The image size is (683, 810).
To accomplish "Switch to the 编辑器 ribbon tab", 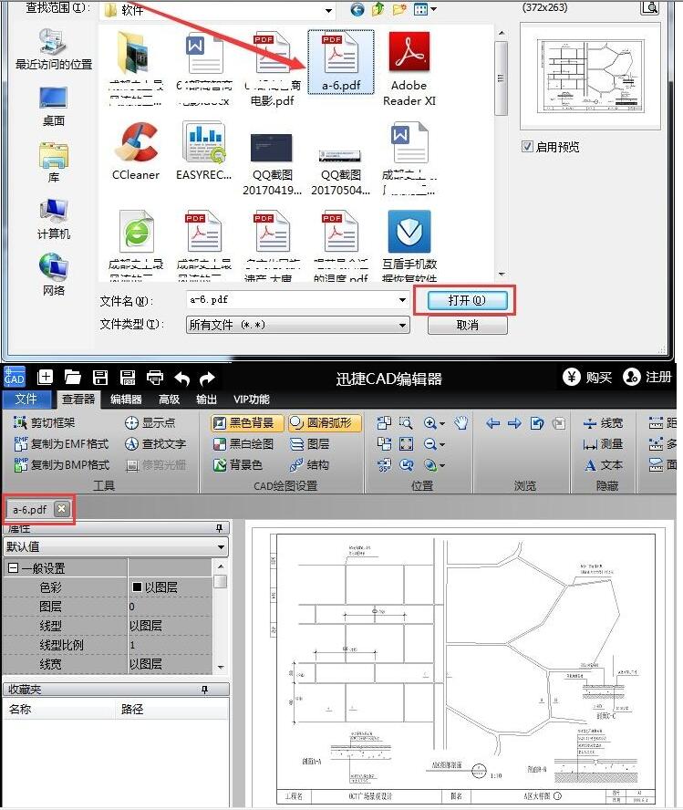I will click(x=126, y=400).
